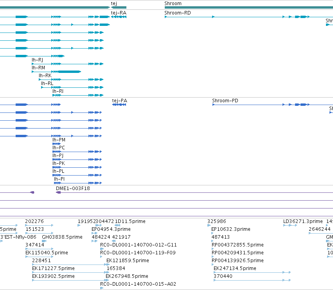This screenshot has height=290, width=333.
Task: Select EST EK115040.5prime
Action: click(47, 253)
